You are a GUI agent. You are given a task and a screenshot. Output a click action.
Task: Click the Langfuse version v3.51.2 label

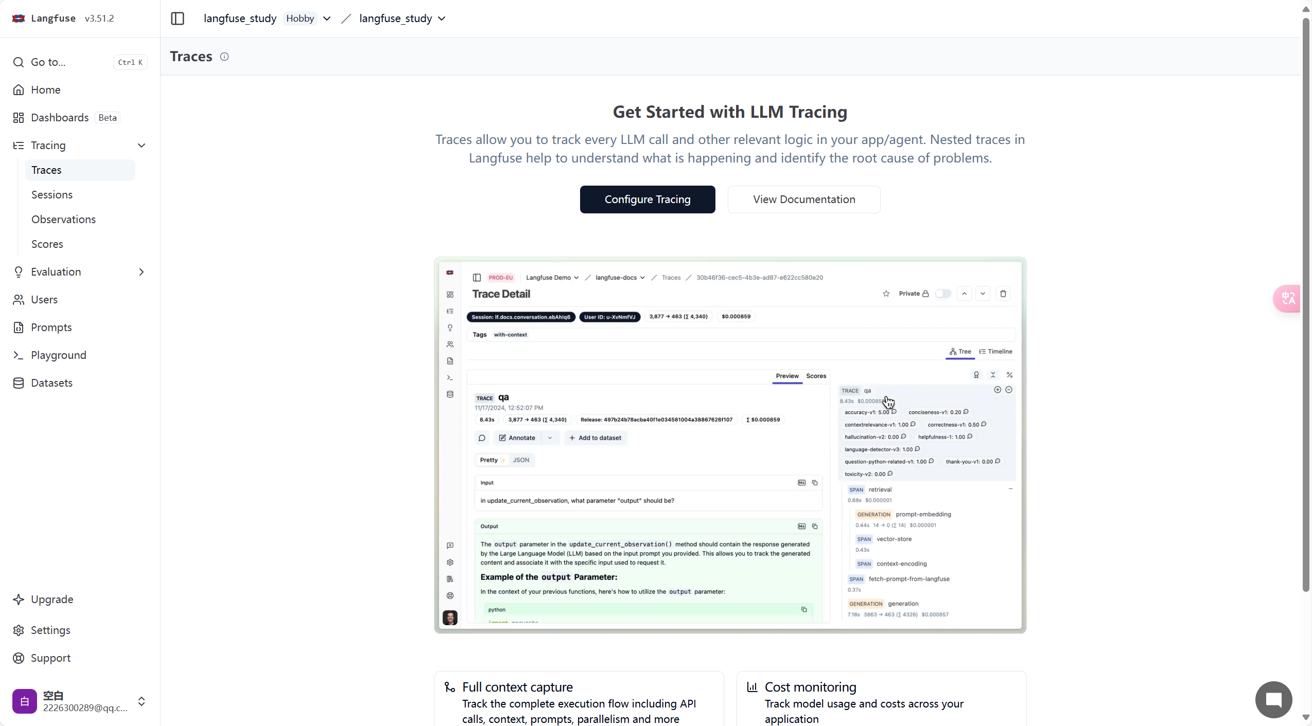[99, 19]
